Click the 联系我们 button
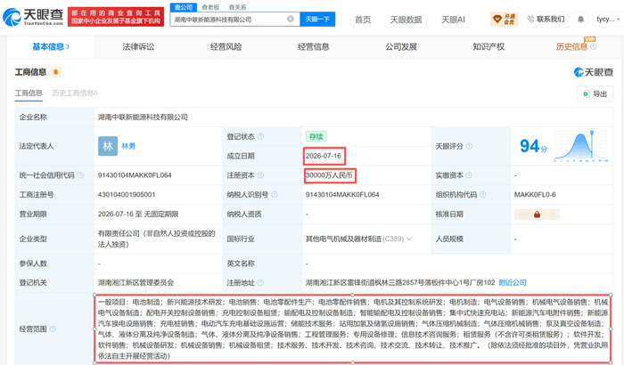 click(x=546, y=19)
